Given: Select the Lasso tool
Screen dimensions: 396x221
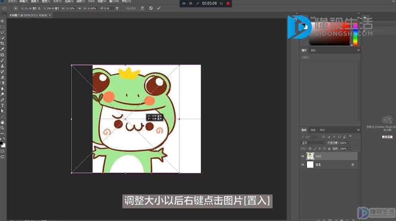Looking at the screenshot, I should 2,32.
